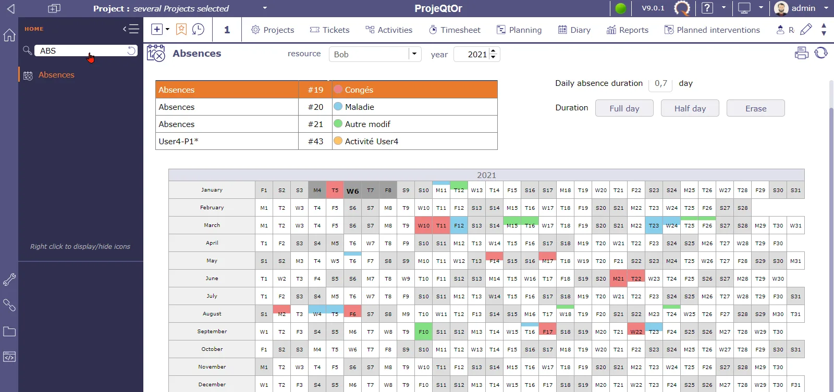Screen dimensions: 834x392
Task: Click the back arrow in the top bar
Action: [x=10, y=8]
